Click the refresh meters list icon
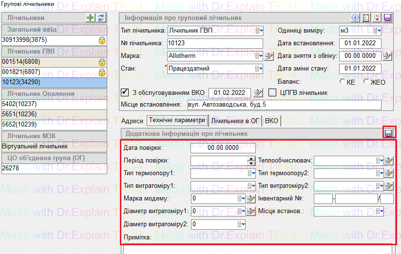 (x=101, y=18)
